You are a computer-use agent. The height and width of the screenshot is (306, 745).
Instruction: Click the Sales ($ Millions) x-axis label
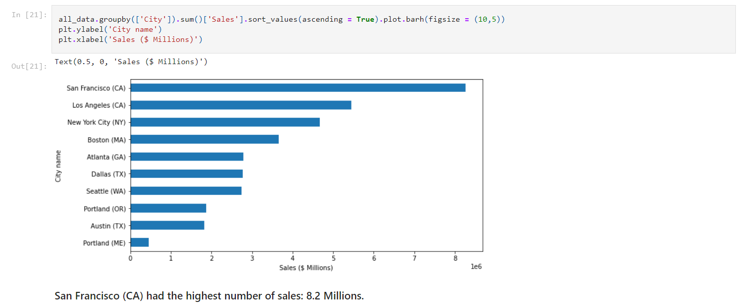click(306, 268)
